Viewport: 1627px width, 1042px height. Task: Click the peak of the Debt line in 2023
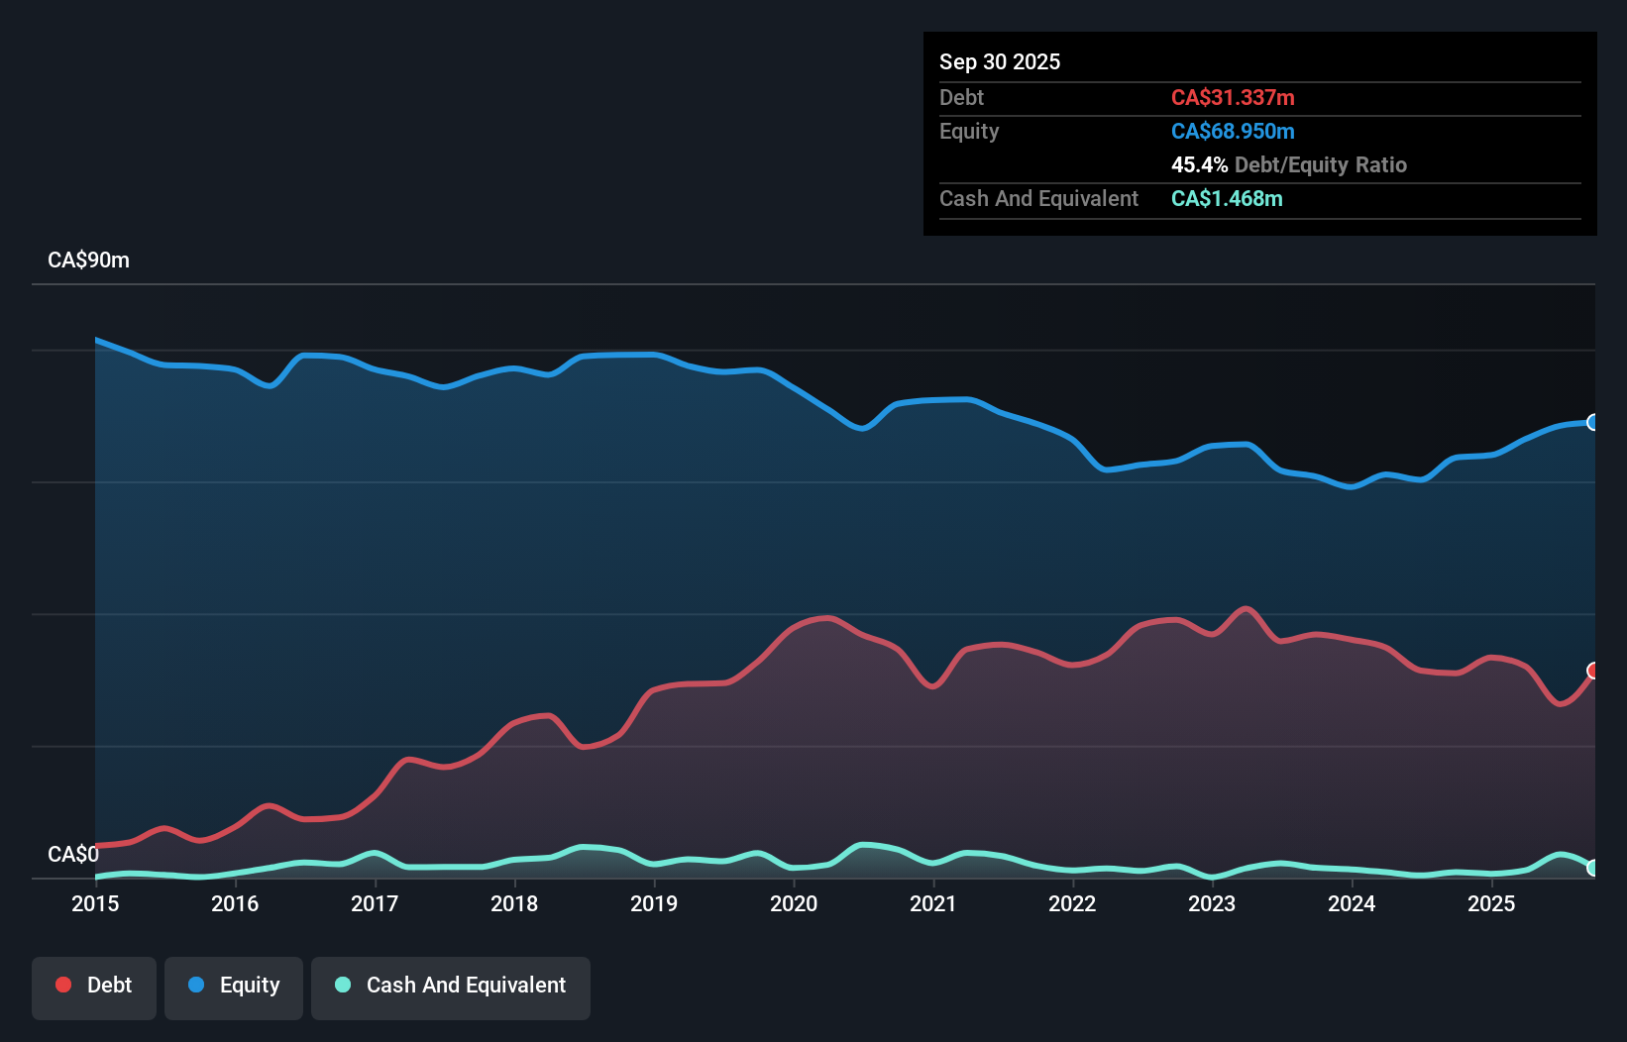pyautogui.click(x=1246, y=609)
